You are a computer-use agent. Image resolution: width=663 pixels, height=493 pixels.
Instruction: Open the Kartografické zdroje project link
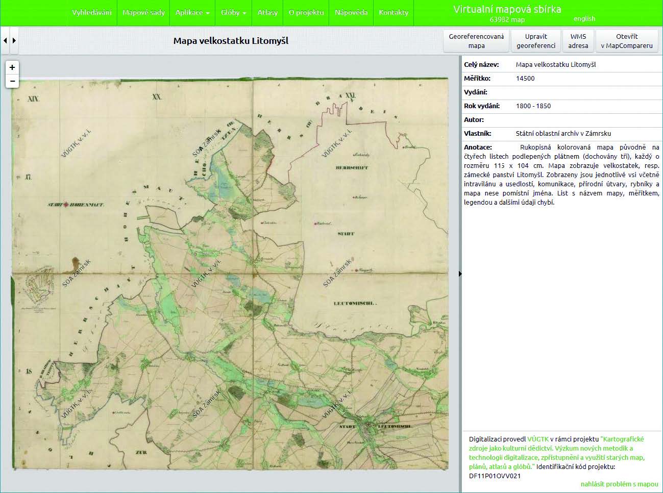557,453
